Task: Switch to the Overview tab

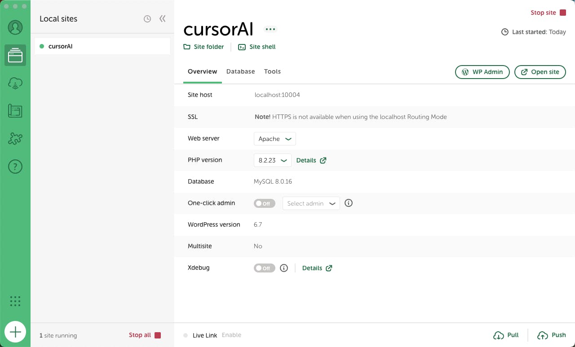Action: [203, 71]
